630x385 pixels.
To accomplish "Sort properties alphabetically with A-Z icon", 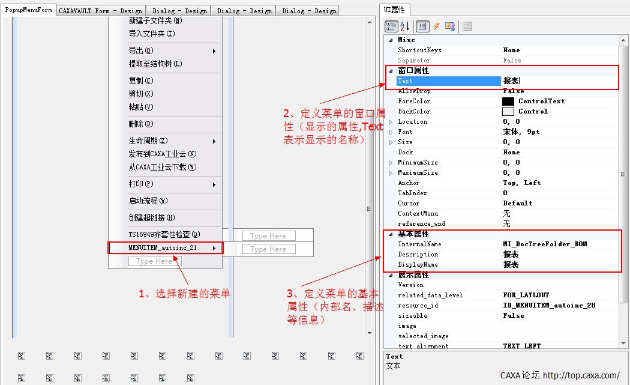I will 404,26.
